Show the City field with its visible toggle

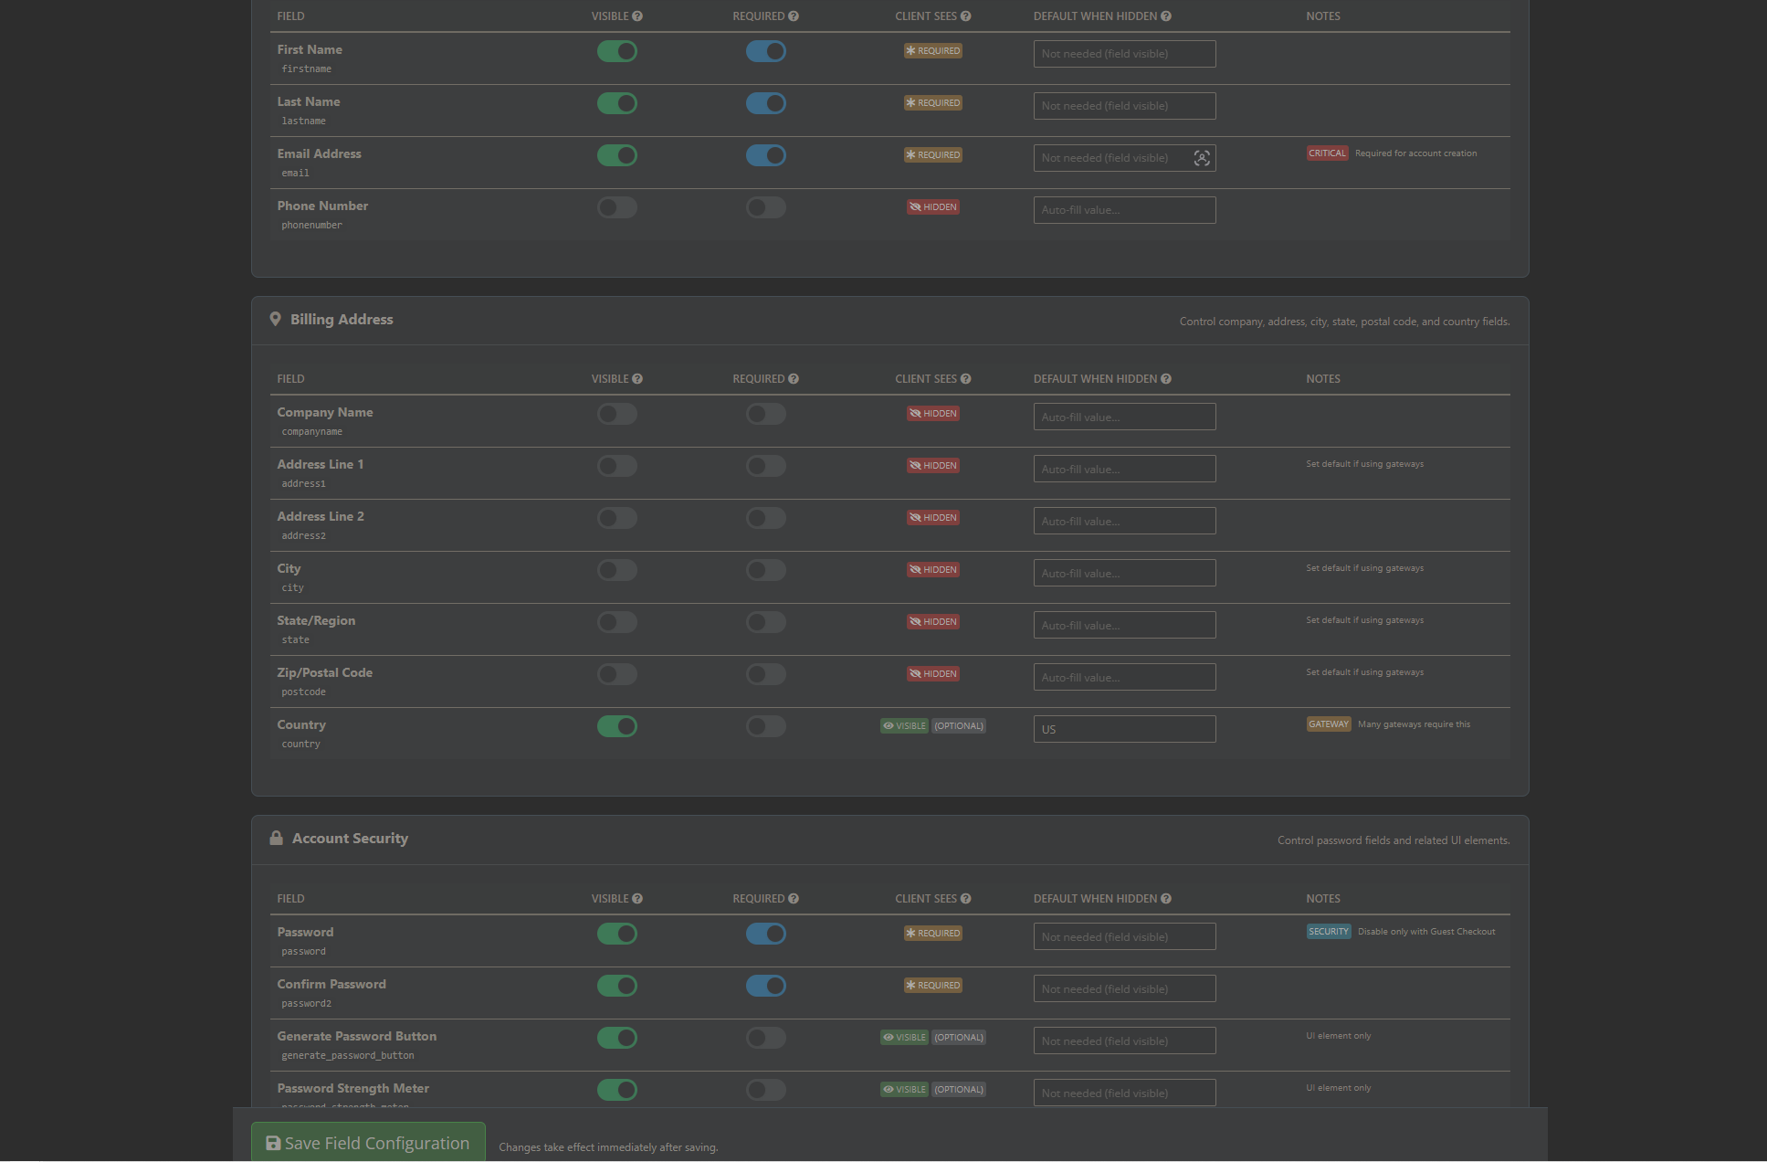pyautogui.click(x=617, y=570)
